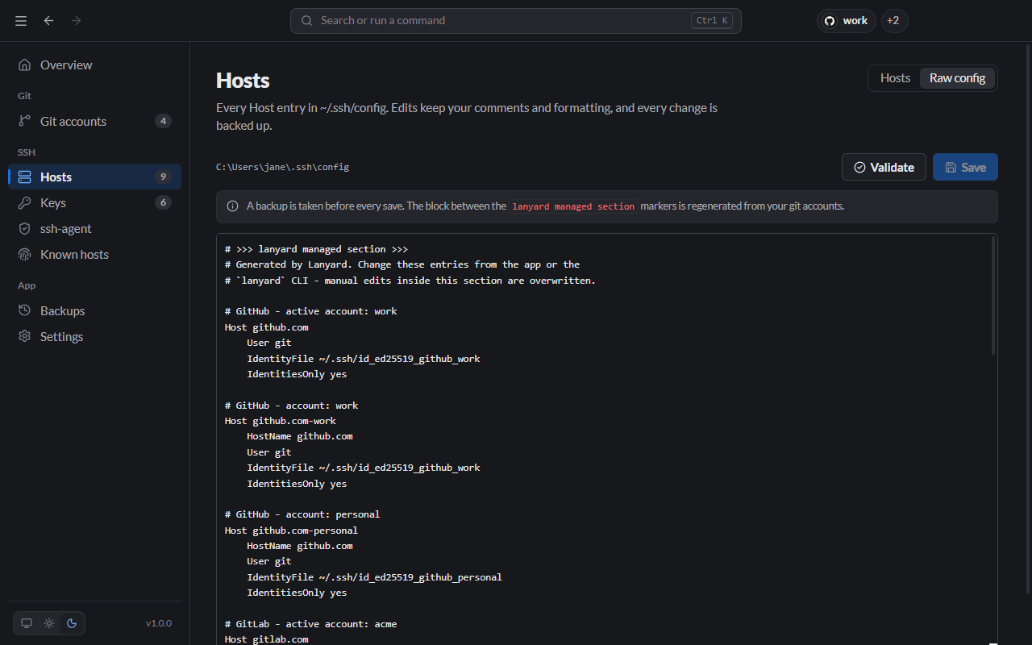Viewport: 1032px width, 645px height.
Task: Open the ssh-agent page
Action: (95, 228)
